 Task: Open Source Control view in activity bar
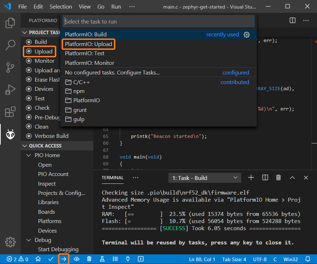click(x=10, y=67)
